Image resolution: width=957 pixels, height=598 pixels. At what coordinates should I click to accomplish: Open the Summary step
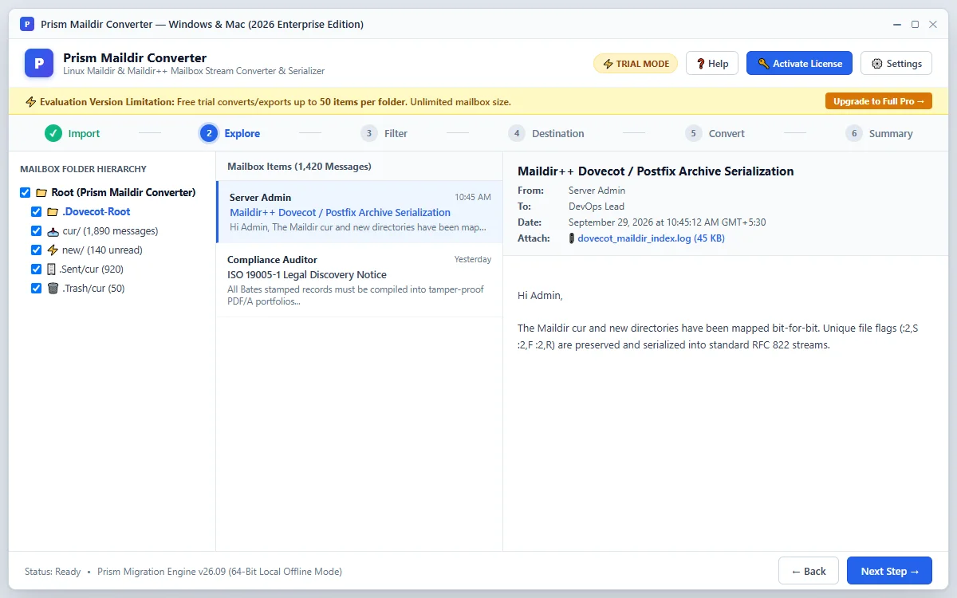879,133
